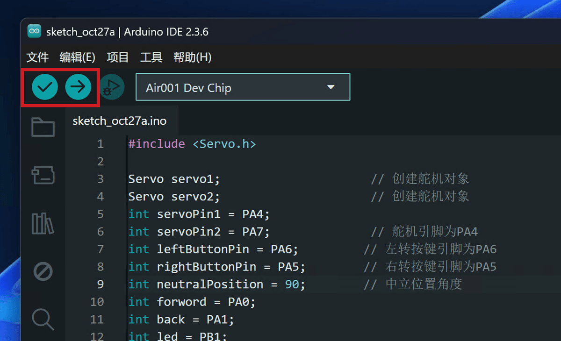
Task: Click the Servo servo1; code line
Action: point(174,179)
